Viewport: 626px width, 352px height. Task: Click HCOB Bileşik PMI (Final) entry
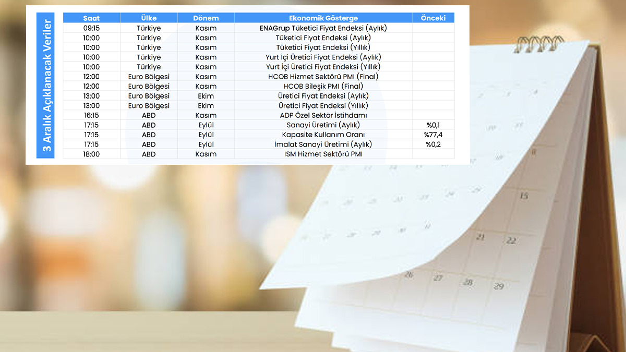[x=323, y=86]
